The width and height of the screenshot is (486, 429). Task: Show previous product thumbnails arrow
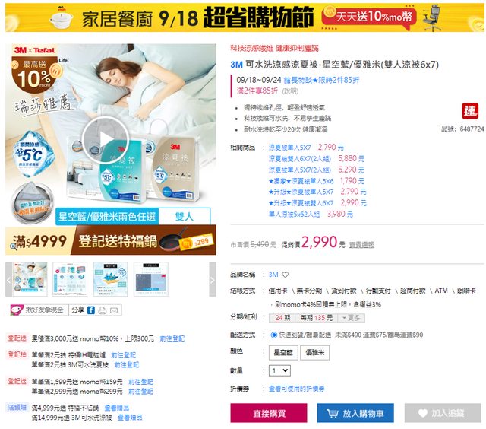tap(8, 279)
